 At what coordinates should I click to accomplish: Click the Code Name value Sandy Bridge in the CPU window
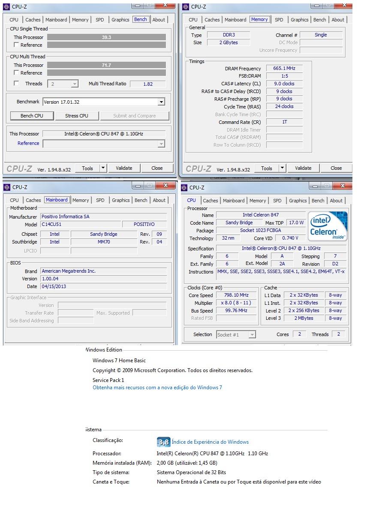point(239,223)
